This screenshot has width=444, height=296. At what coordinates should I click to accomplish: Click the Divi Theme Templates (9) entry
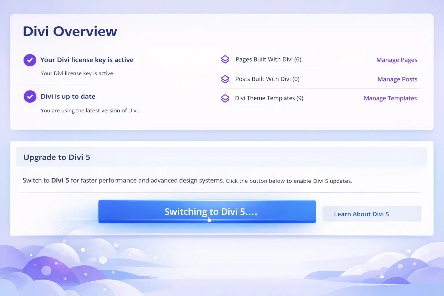pyautogui.click(x=269, y=98)
